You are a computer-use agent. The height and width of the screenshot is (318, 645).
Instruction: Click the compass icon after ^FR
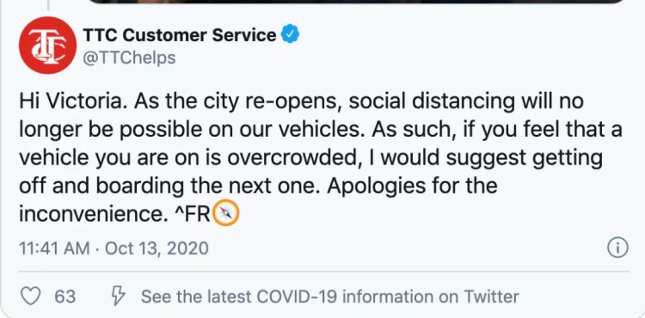point(225,212)
